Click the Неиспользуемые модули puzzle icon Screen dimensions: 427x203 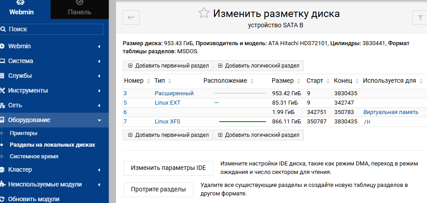[3, 184]
